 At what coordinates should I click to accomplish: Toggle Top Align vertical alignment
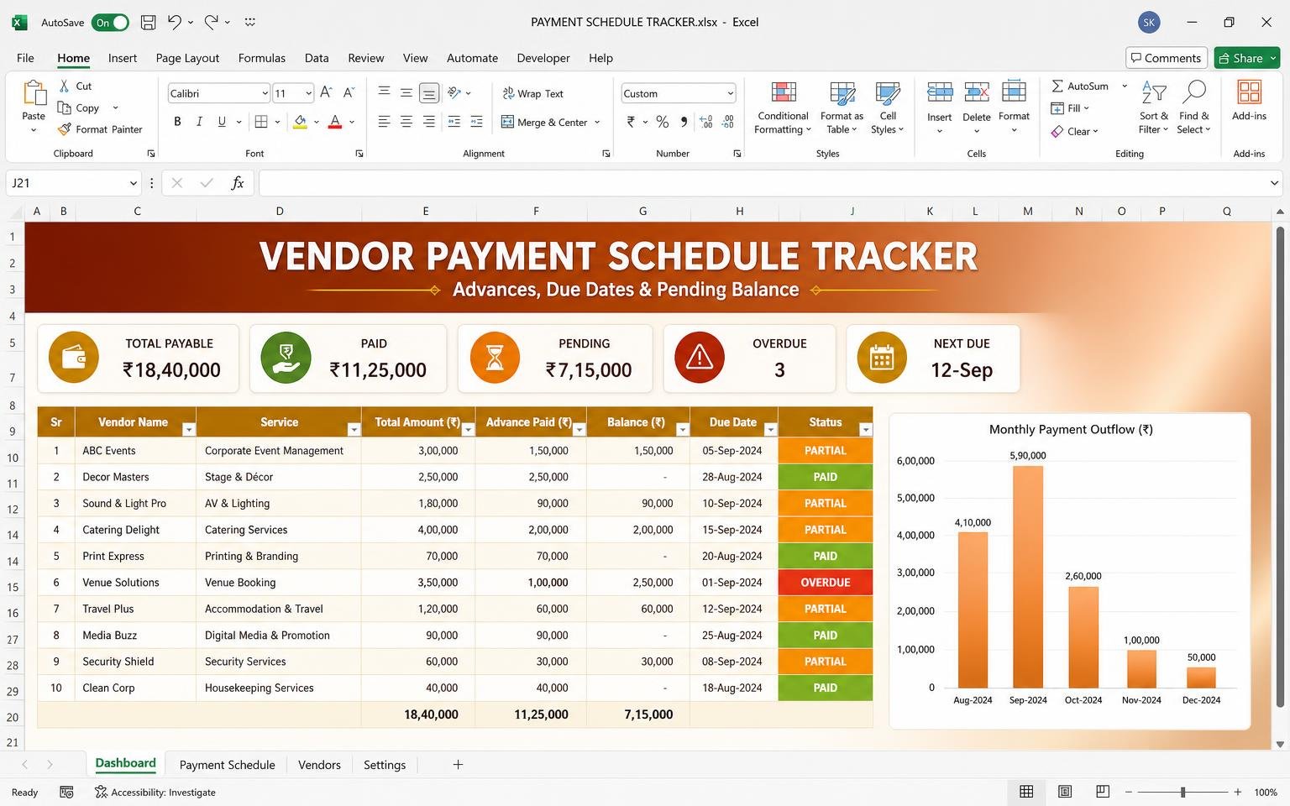coord(384,92)
